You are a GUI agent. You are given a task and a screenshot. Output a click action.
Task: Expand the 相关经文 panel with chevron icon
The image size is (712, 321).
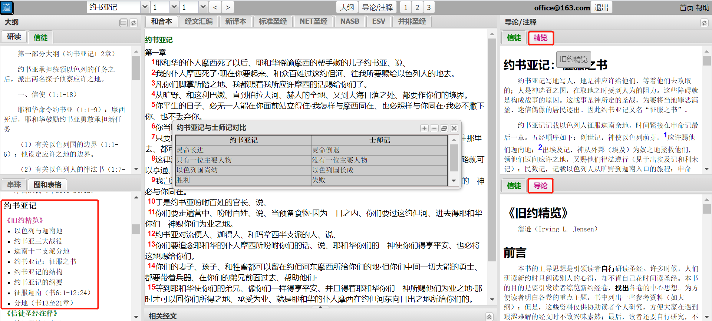click(489, 316)
